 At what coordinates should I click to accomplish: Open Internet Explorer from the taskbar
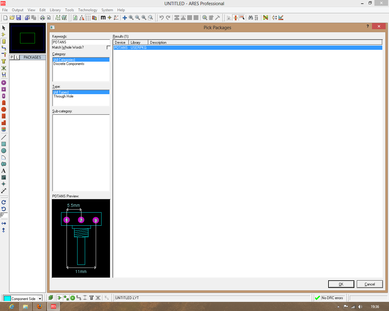tap(11, 306)
